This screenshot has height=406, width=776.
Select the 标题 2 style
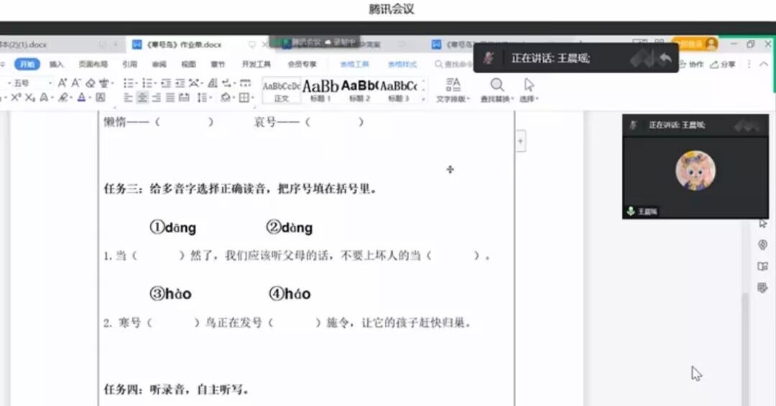(x=359, y=91)
